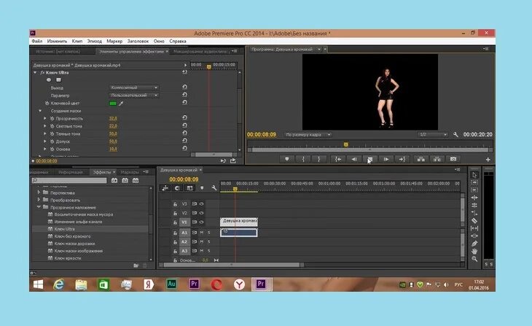Viewport: 532px width, 326px height.
Task: Click the Lift button in program monitor
Action: pos(421,159)
